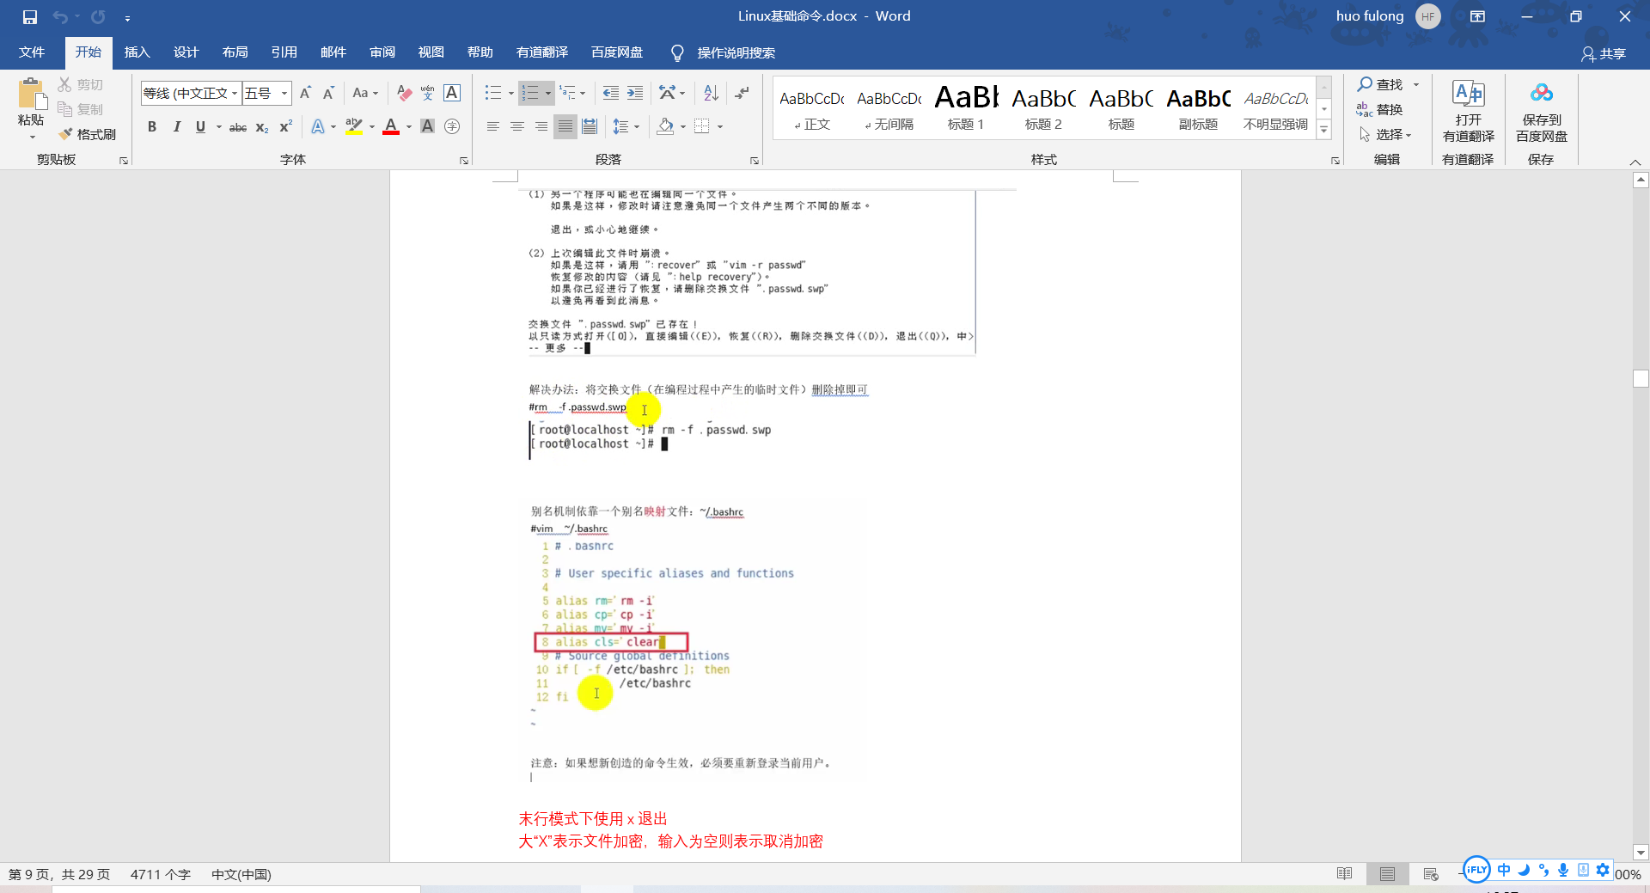The height and width of the screenshot is (893, 1650).
Task: Toggle center paragraph alignment
Action: [x=516, y=126]
